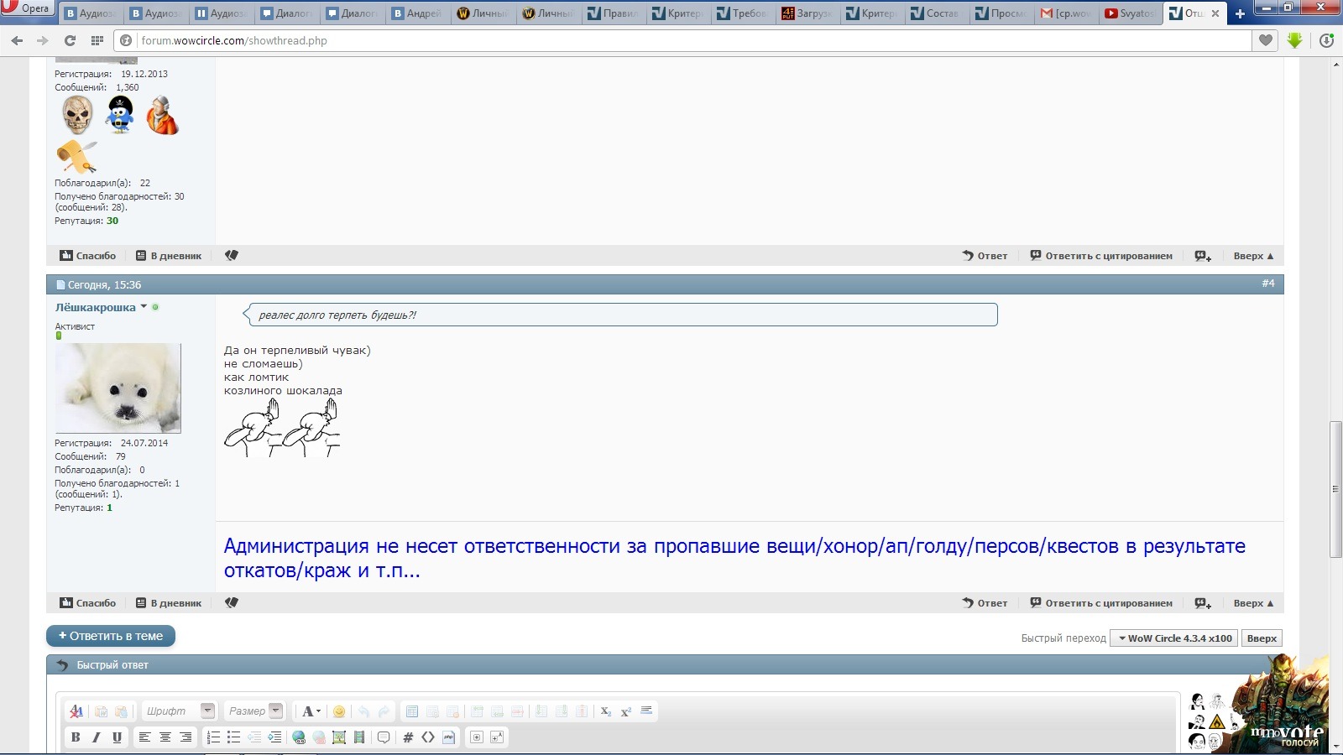The width and height of the screenshot is (1343, 755).
Task: Switch to Требов browser tab
Action: pos(743,13)
